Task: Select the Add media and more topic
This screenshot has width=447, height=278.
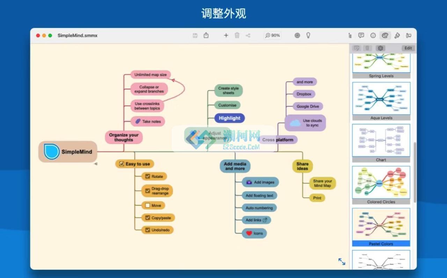Action: 235,166
